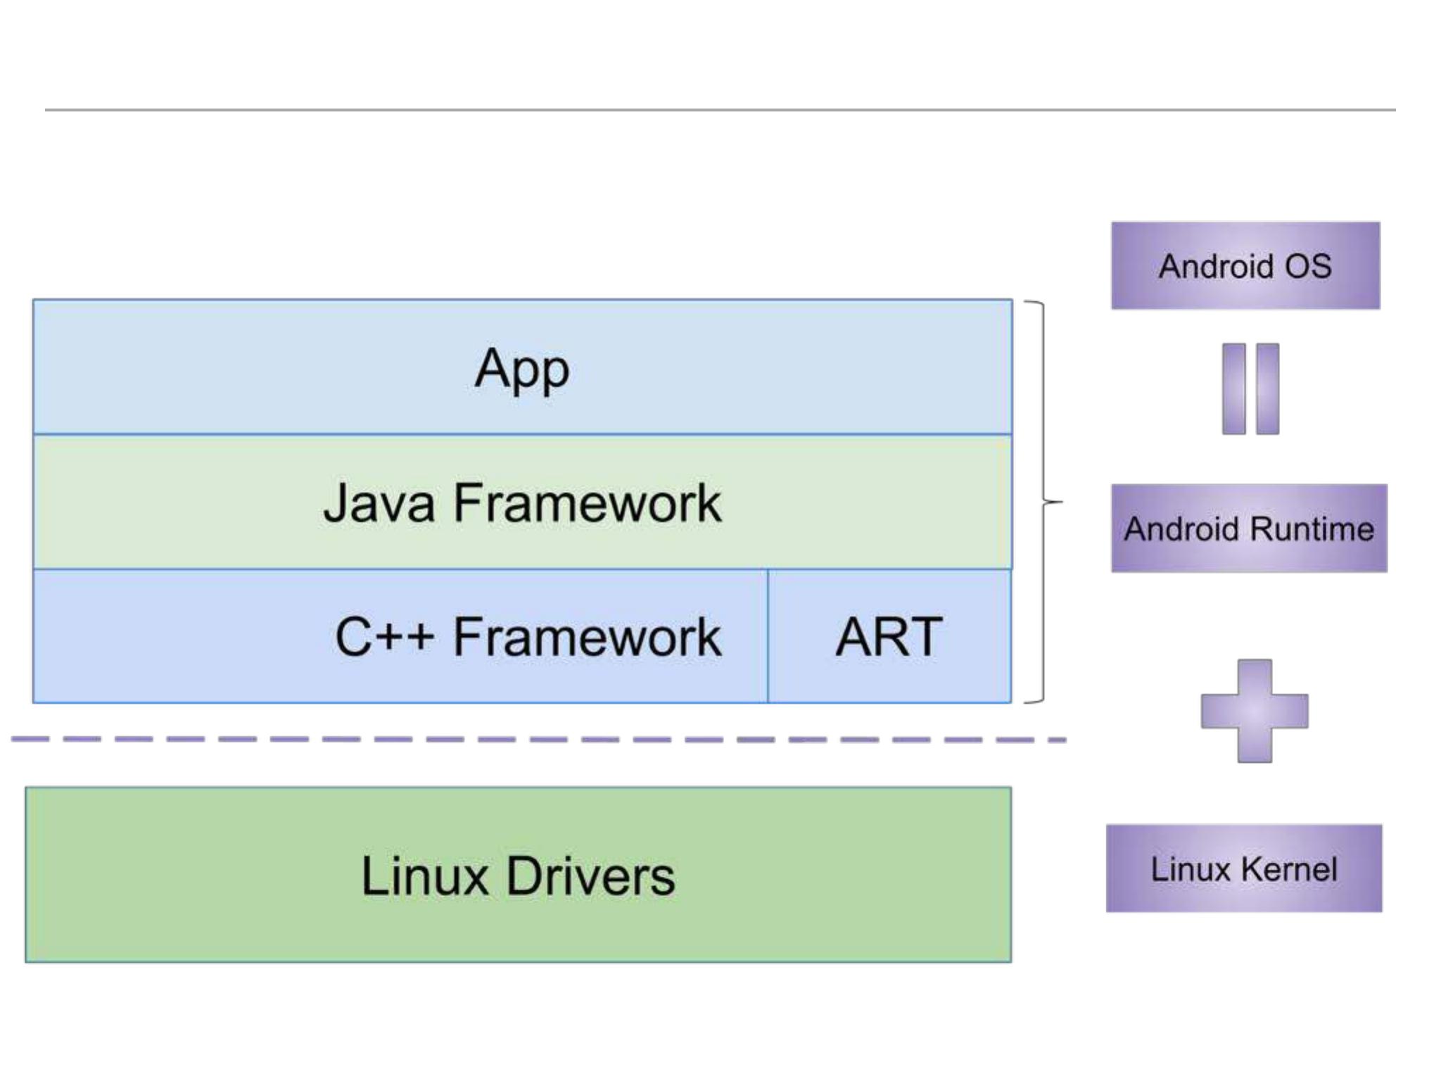Click the purple plus sign shape
The height and width of the screenshot is (1081, 1441).
[1255, 711]
